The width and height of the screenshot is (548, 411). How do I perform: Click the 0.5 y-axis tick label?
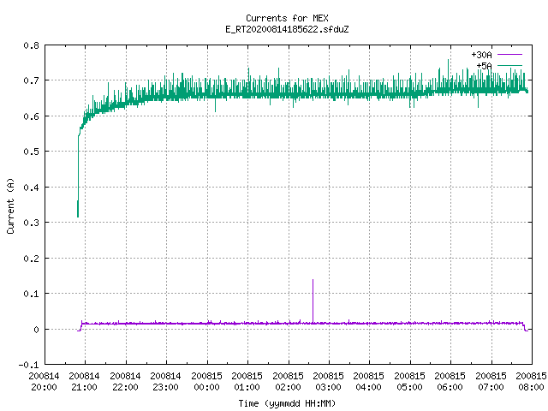[x=31, y=152]
